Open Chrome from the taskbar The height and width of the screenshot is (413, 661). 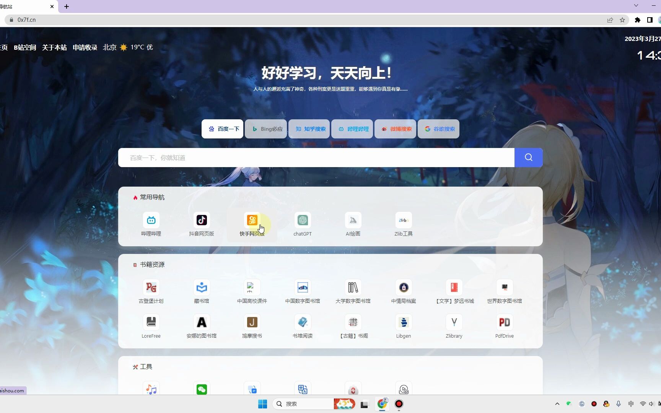click(x=382, y=404)
